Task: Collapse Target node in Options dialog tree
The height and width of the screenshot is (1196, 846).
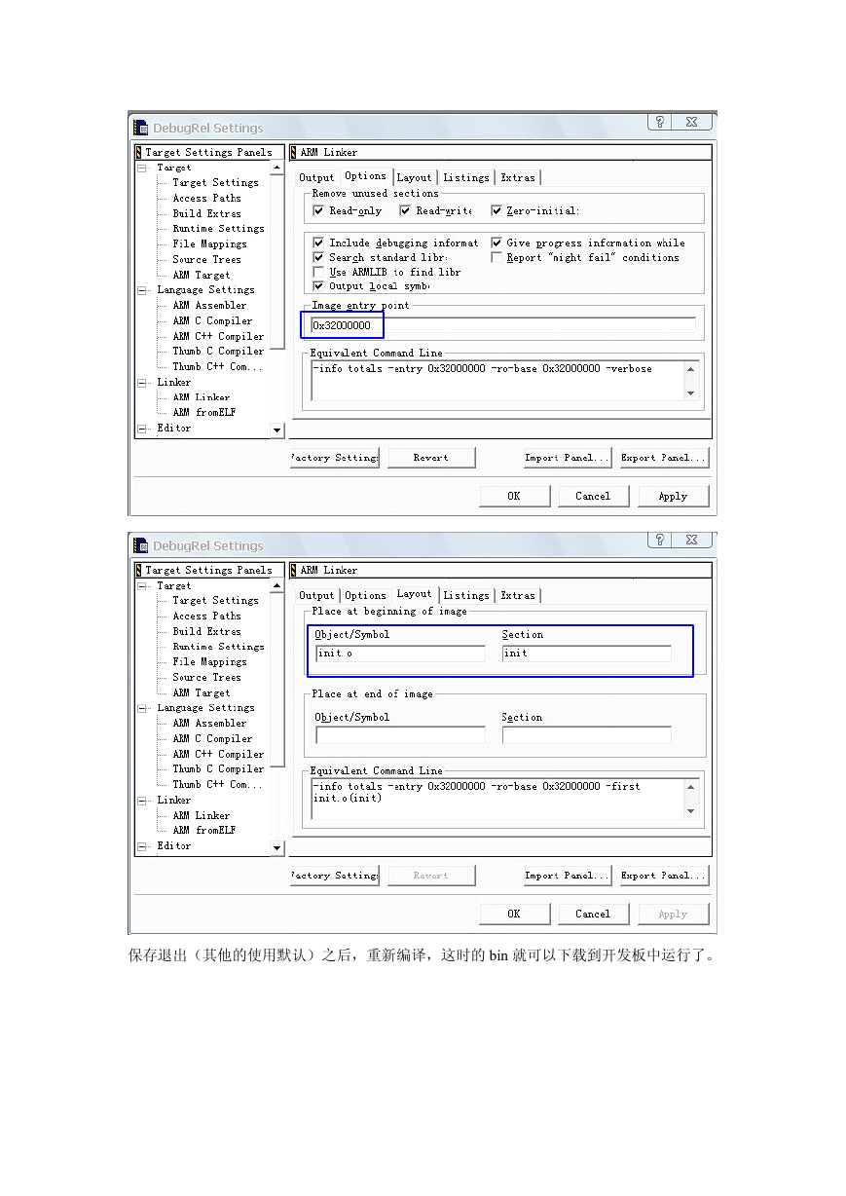Action: [142, 168]
